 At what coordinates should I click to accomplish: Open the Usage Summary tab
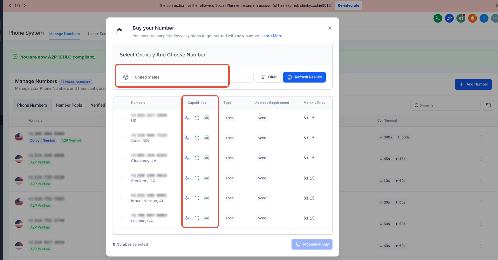[97, 34]
